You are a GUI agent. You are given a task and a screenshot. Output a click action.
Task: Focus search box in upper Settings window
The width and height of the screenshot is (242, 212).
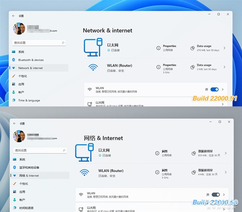pyautogui.click(x=39, y=43)
